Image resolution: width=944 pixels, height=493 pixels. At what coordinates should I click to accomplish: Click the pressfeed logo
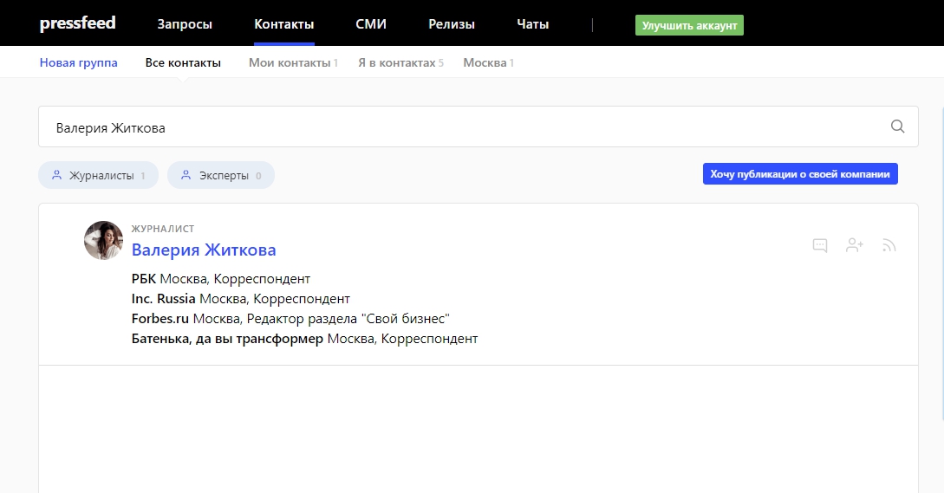pos(77,23)
